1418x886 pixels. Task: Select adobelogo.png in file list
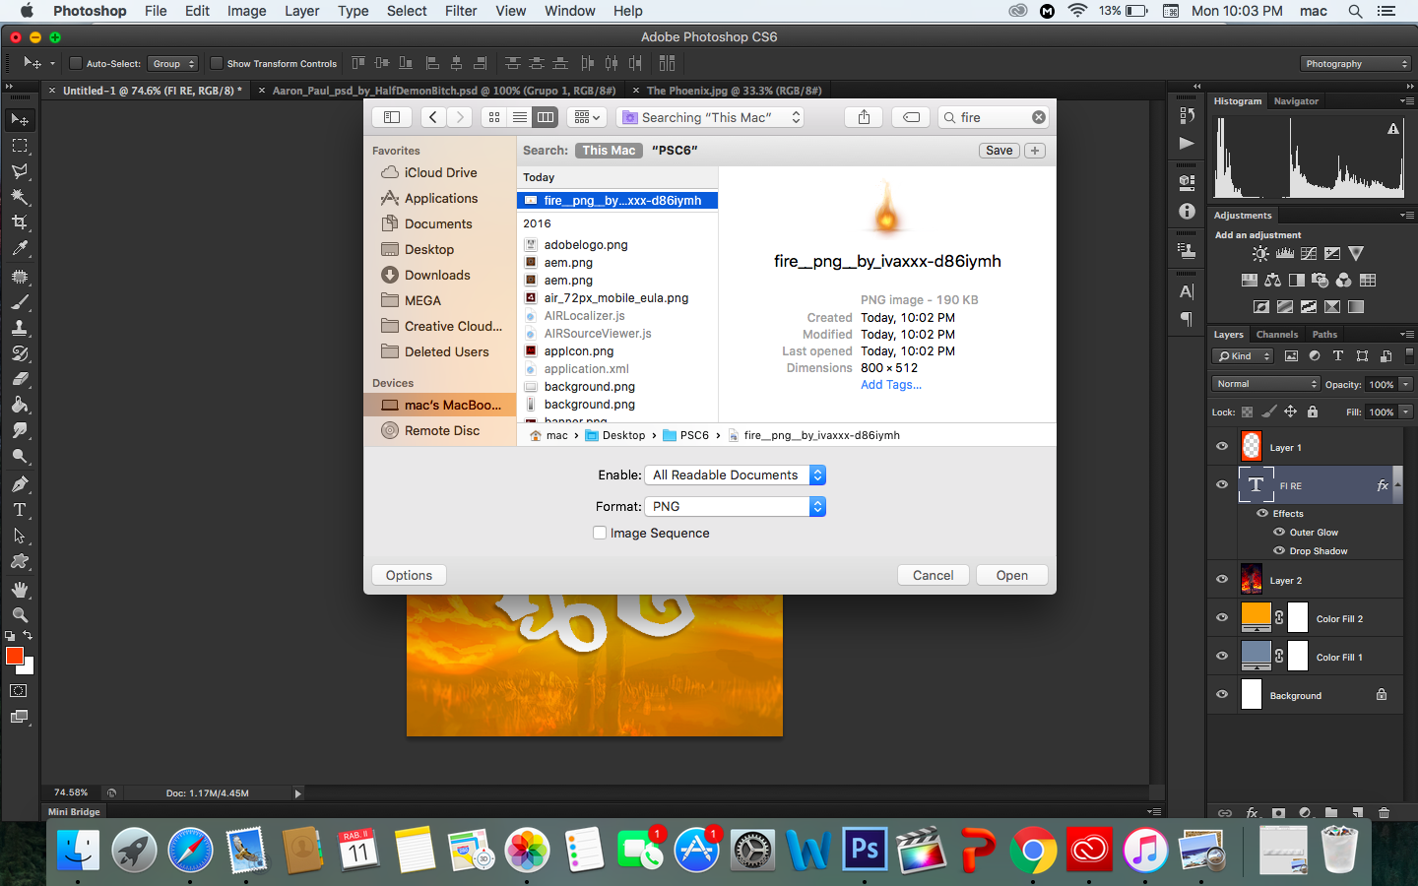coord(617,244)
